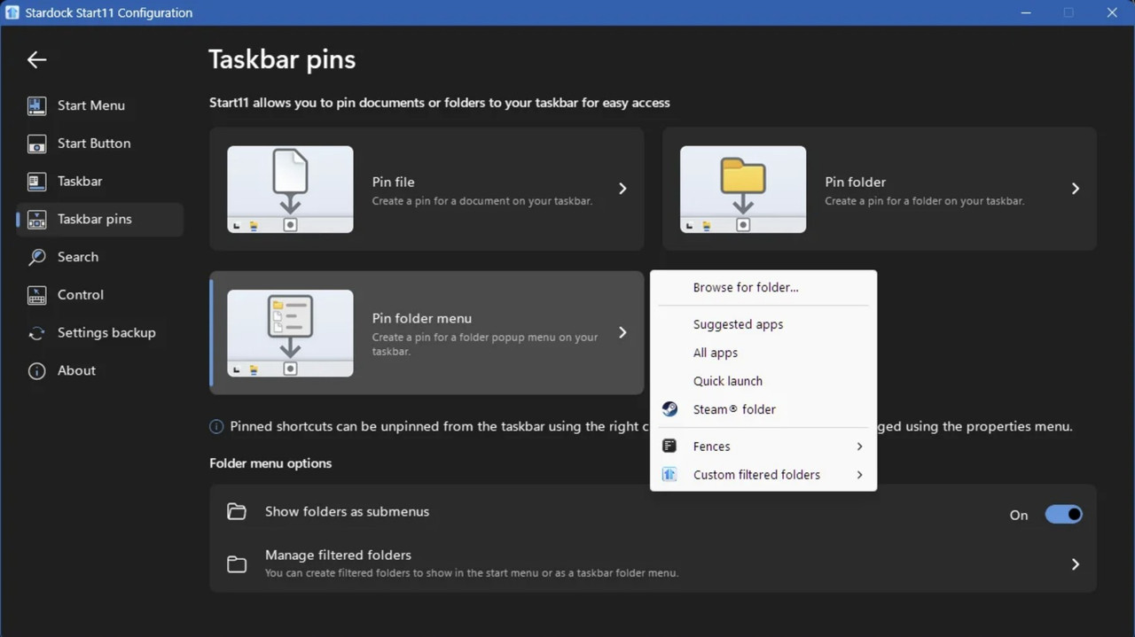The image size is (1135, 637).
Task: Click the info icon beside Pinned shortcuts note
Action: pos(216,427)
